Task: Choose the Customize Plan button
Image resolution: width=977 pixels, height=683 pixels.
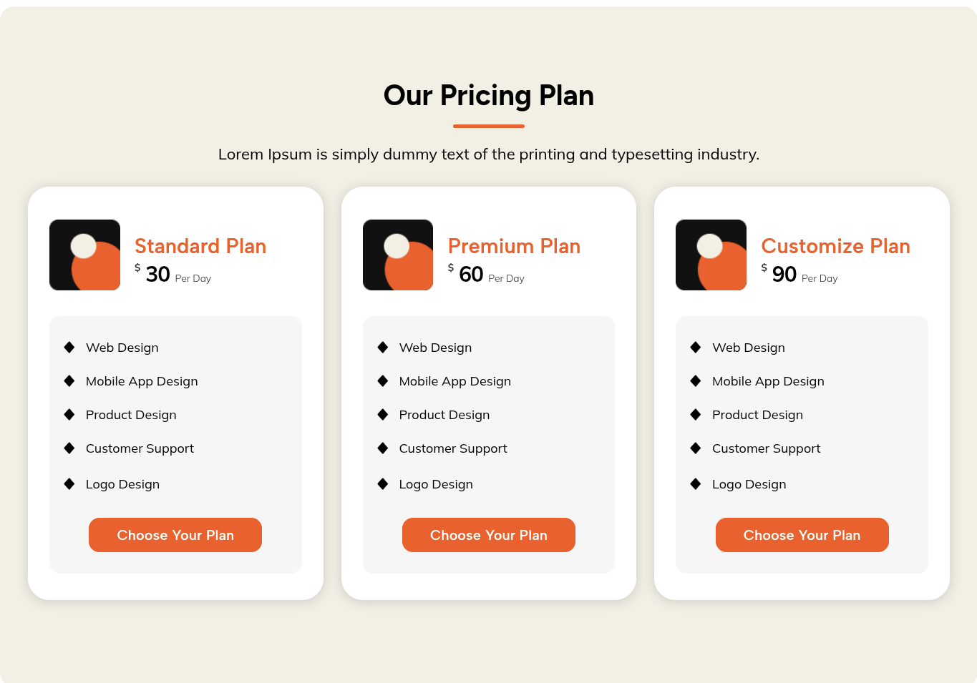Action: point(802,535)
